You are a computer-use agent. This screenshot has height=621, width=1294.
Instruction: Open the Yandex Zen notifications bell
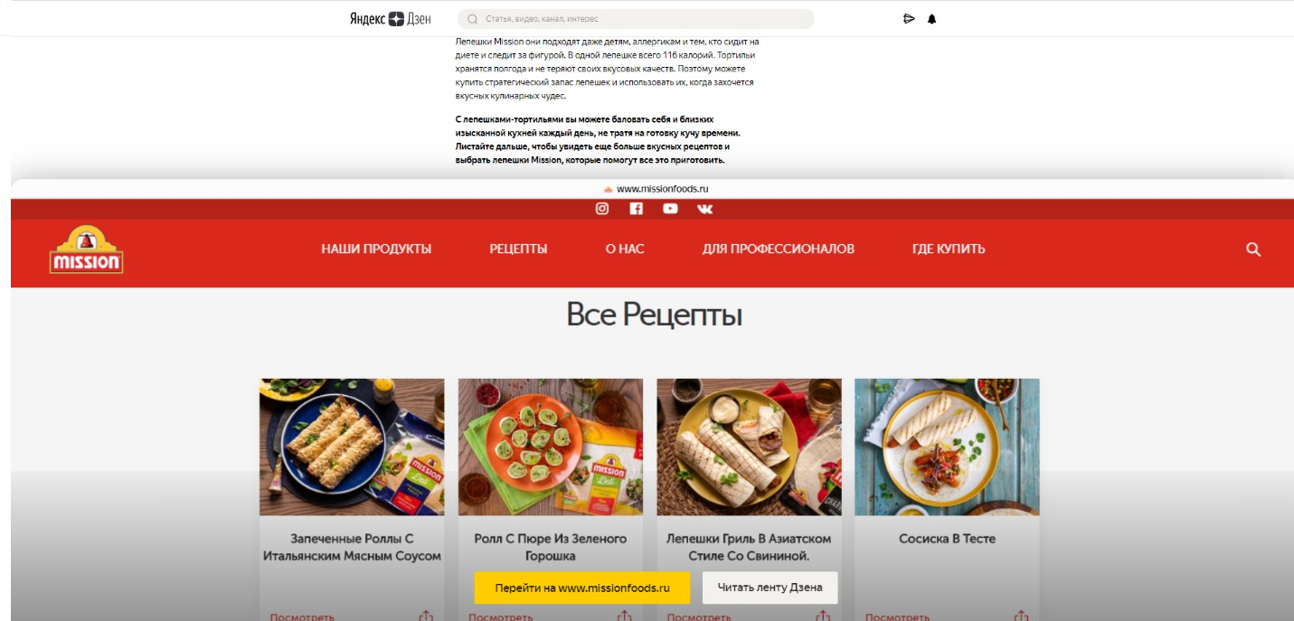931,19
